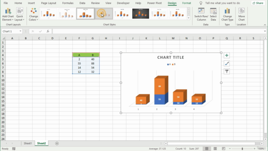Select Normal view in status bar
This screenshot has height=151, width=268.
coord(206,148)
